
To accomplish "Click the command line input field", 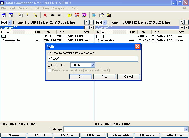I will pos(124,129).
